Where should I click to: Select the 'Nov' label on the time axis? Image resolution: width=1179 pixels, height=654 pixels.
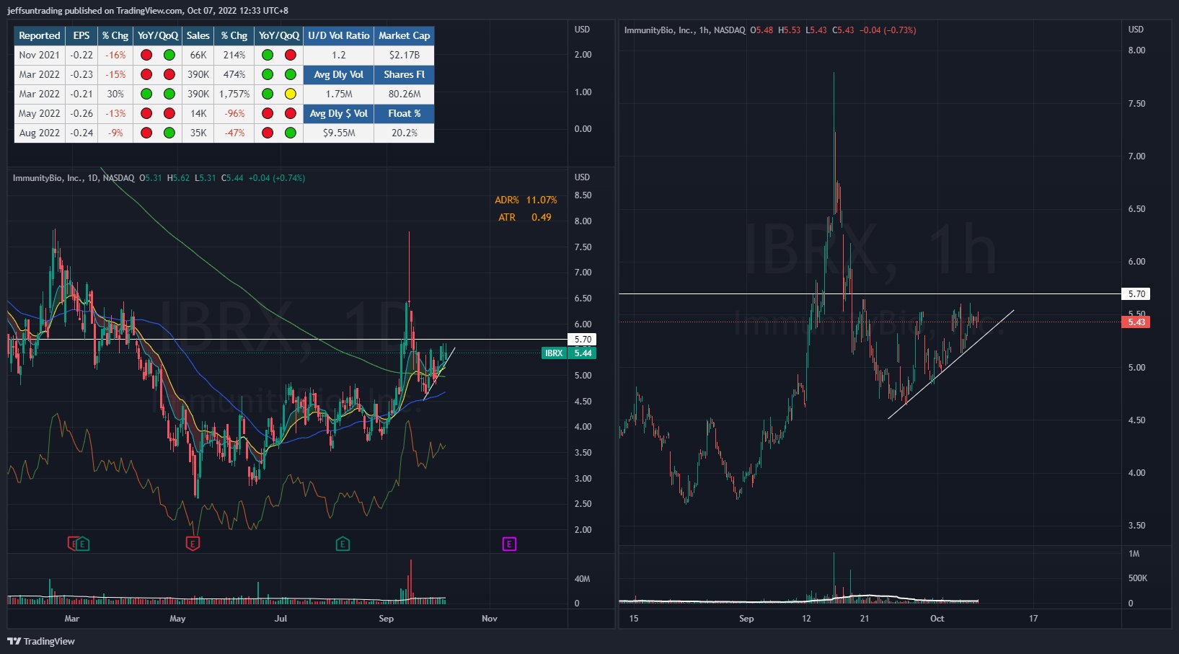pos(490,619)
